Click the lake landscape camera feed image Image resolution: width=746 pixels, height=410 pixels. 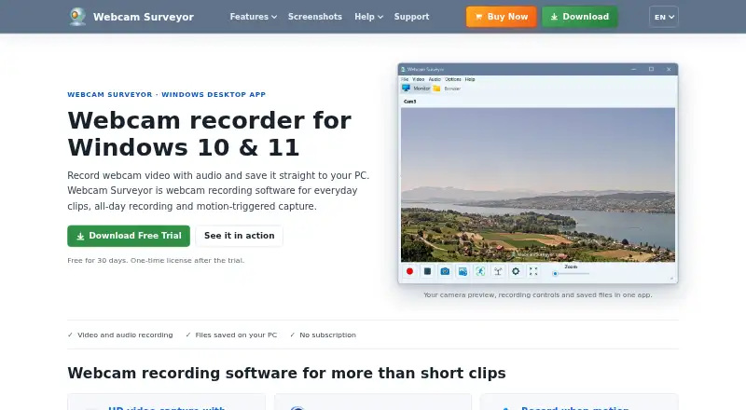[538, 184]
